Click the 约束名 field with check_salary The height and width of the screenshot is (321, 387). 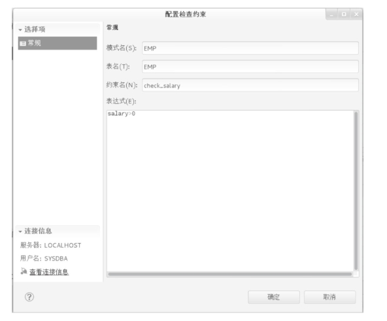pos(250,85)
